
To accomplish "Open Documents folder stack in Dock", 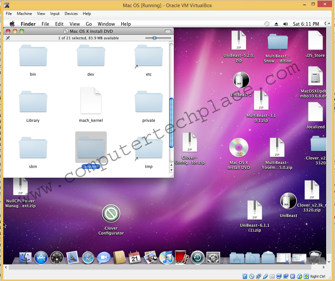I will [x=252, y=258].
